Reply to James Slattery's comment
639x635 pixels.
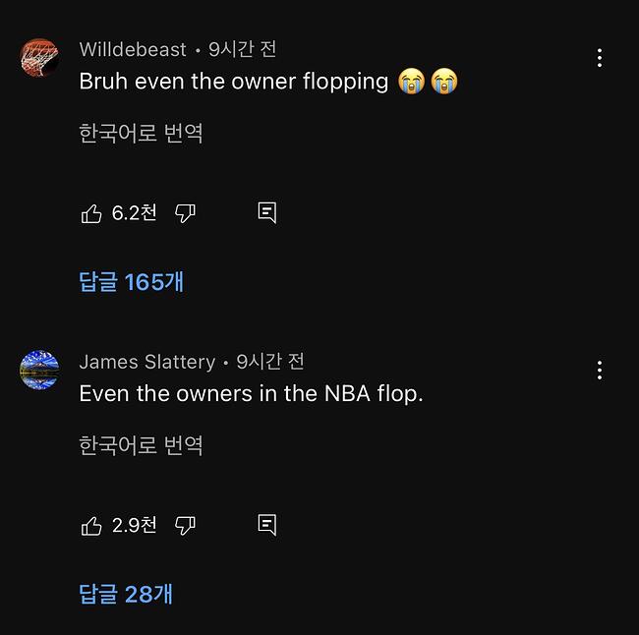[266, 525]
